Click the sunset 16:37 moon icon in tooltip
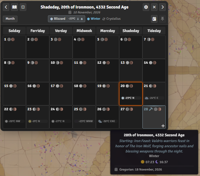 tap(157, 162)
